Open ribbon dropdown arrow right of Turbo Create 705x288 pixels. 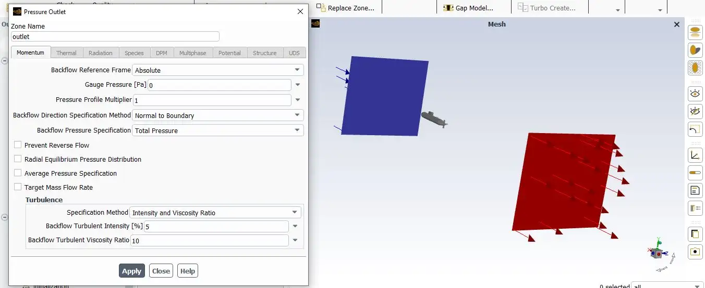[617, 10]
